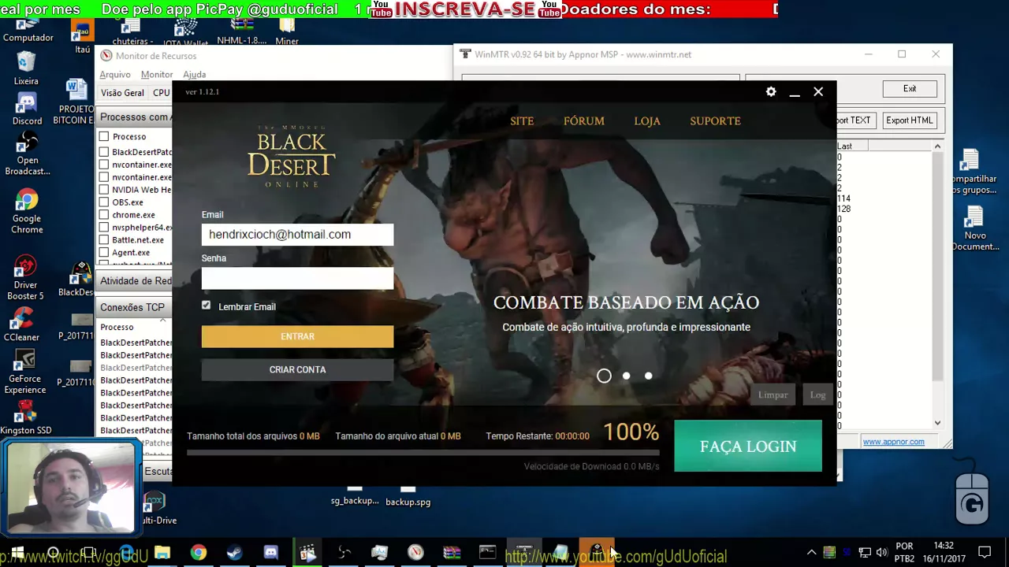The image size is (1009, 567).
Task: Open the notification center icon
Action: click(985, 553)
